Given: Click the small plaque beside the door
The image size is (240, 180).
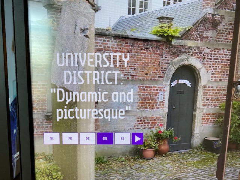Looking at the screenshot, I should [161, 96].
